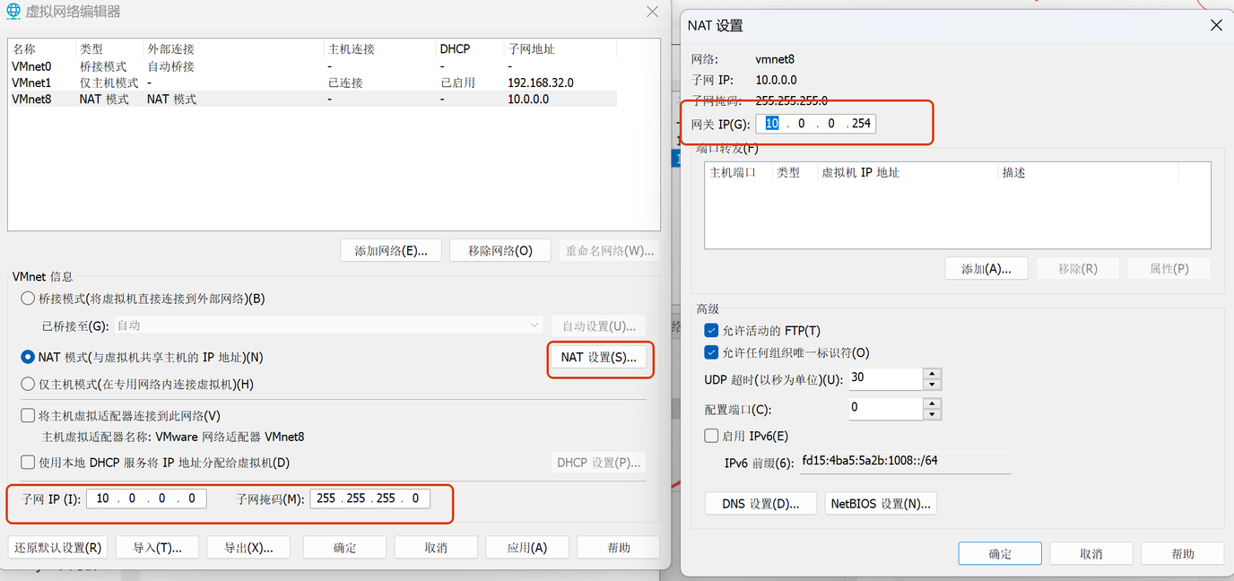Image resolution: width=1234 pixels, height=581 pixels.
Task: Click the 应用(A) button
Action: tap(527, 547)
